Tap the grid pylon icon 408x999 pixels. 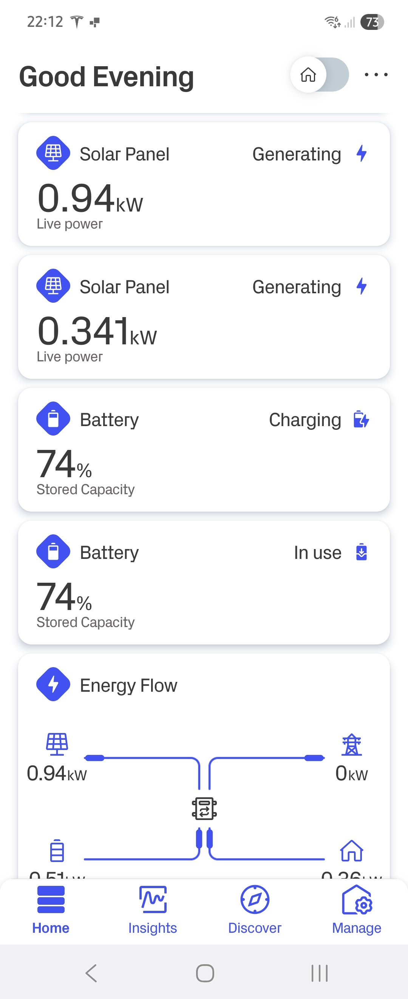[351, 745]
